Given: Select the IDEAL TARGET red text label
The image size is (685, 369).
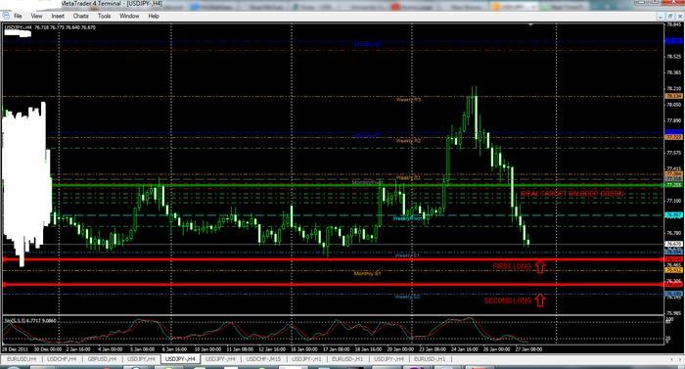Looking at the screenshot, I should [571, 193].
